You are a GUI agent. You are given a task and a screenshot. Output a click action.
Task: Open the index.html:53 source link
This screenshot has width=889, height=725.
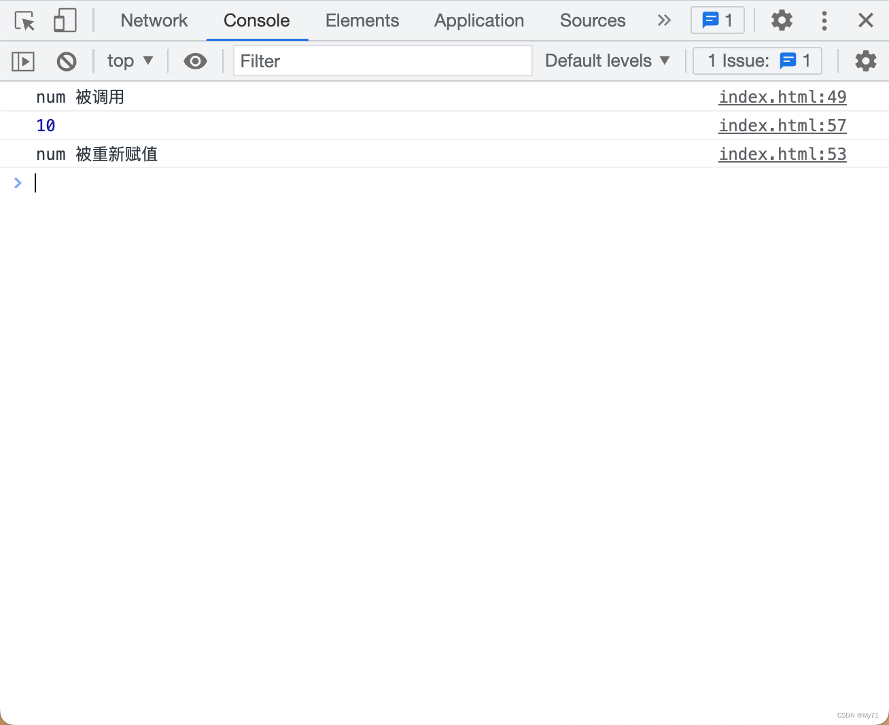click(x=782, y=154)
